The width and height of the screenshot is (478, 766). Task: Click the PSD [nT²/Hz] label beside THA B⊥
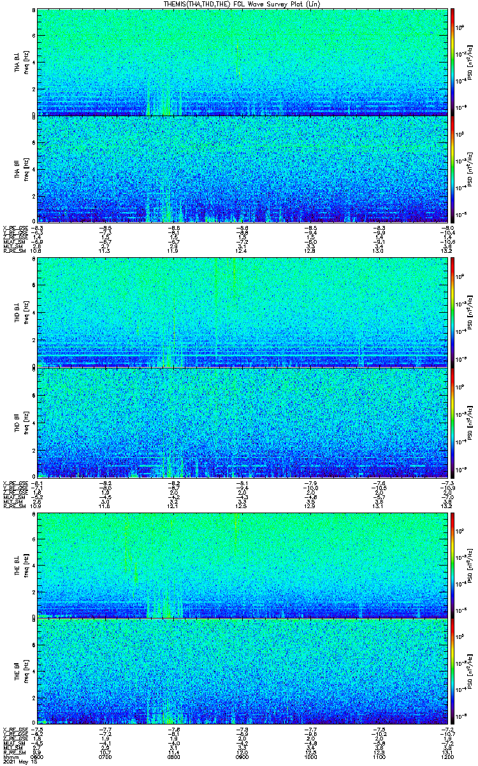(470, 62)
